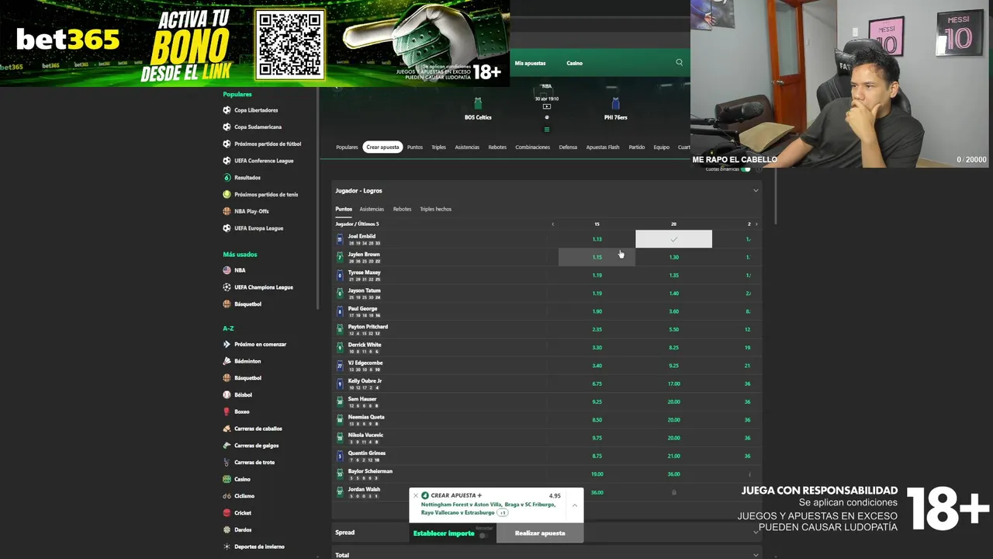Viewport: 993px width, 559px height.
Task: Select Jaylen Brown 15 points odds 1.15
Action: [x=597, y=257]
